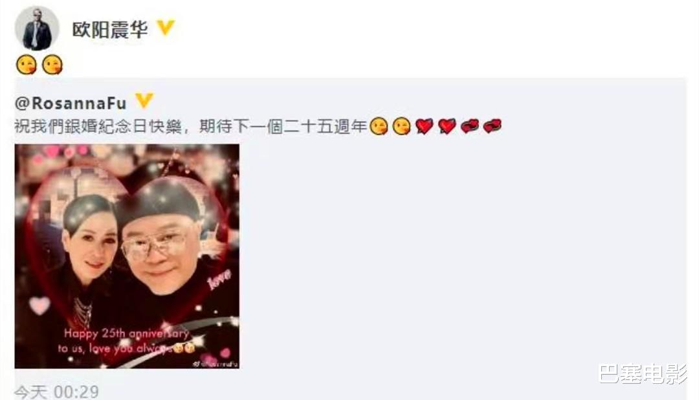The height and width of the screenshot is (400, 699).
Task: Open 欧阳震华 profile avatar
Action: tap(36, 29)
